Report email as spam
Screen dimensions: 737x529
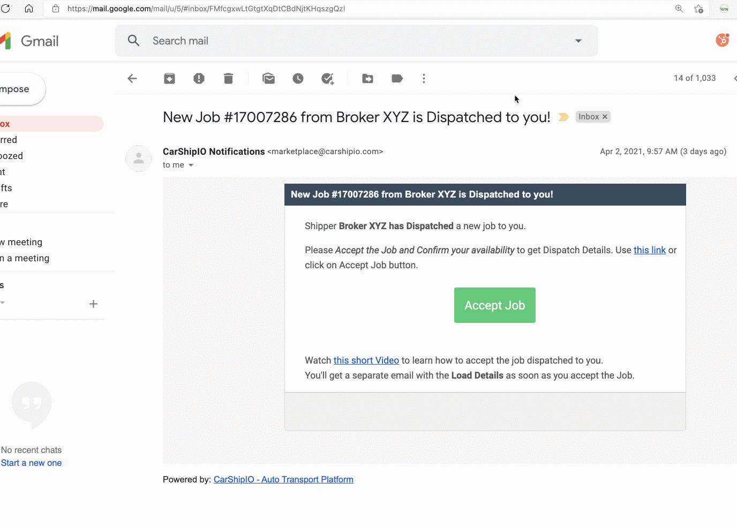[x=199, y=79]
